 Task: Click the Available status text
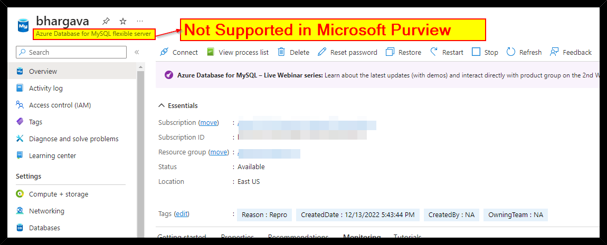pyautogui.click(x=251, y=167)
